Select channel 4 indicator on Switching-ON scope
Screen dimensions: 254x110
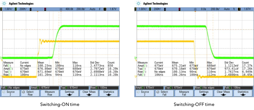45,9
